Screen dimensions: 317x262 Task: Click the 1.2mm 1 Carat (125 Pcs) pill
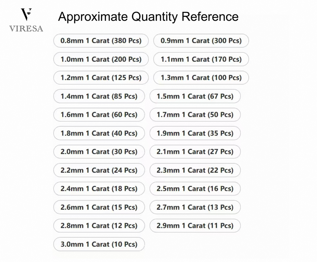(101, 78)
